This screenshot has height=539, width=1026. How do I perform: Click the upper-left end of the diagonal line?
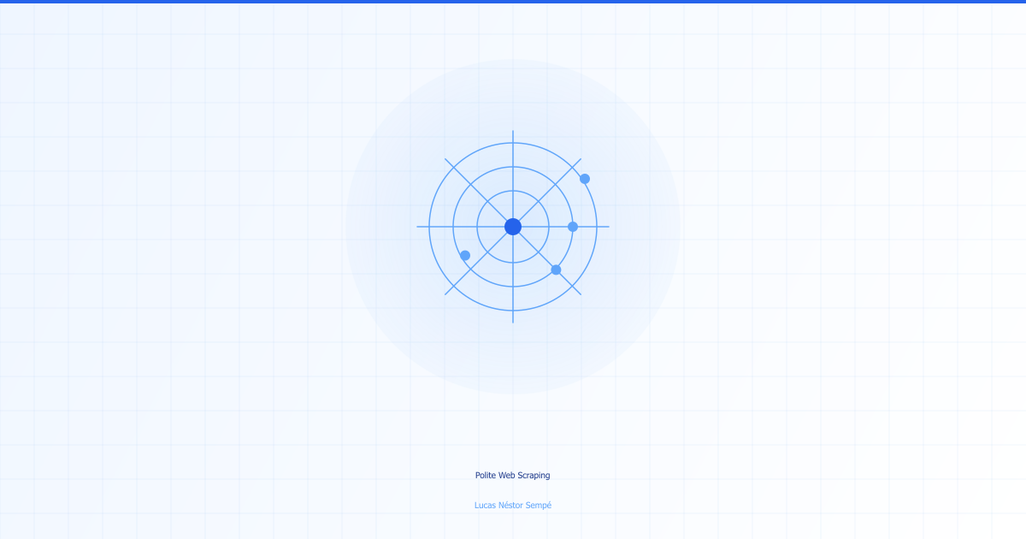coord(446,160)
